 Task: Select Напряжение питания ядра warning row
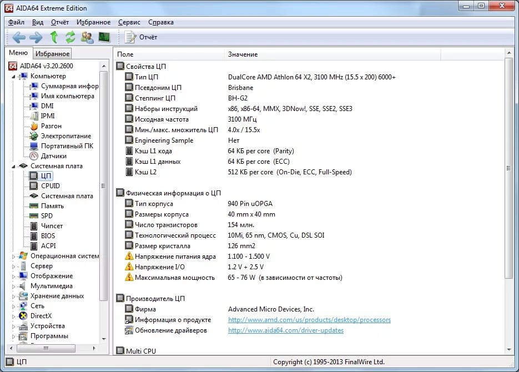[197, 257]
